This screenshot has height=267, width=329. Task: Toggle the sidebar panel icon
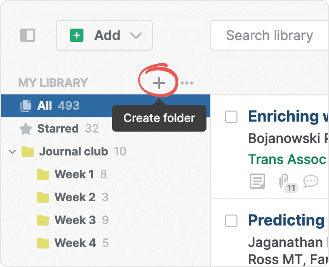point(28,35)
